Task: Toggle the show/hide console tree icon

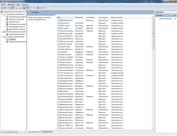Action: [13, 8]
